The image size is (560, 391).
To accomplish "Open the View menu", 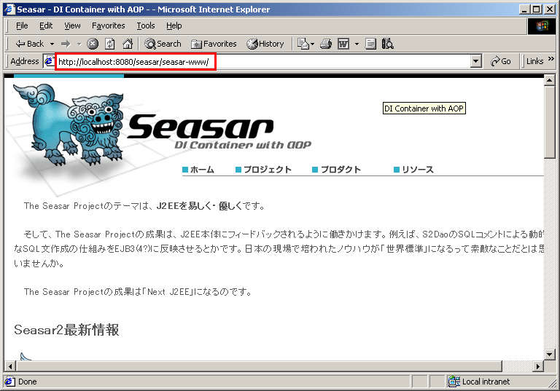I will tap(72, 25).
